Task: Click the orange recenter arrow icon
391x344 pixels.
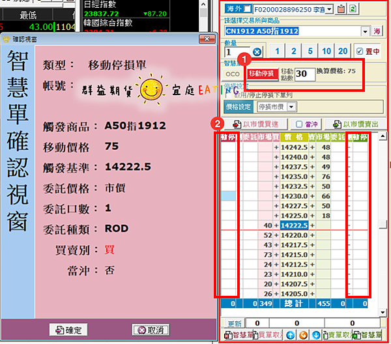Action: coord(303,336)
